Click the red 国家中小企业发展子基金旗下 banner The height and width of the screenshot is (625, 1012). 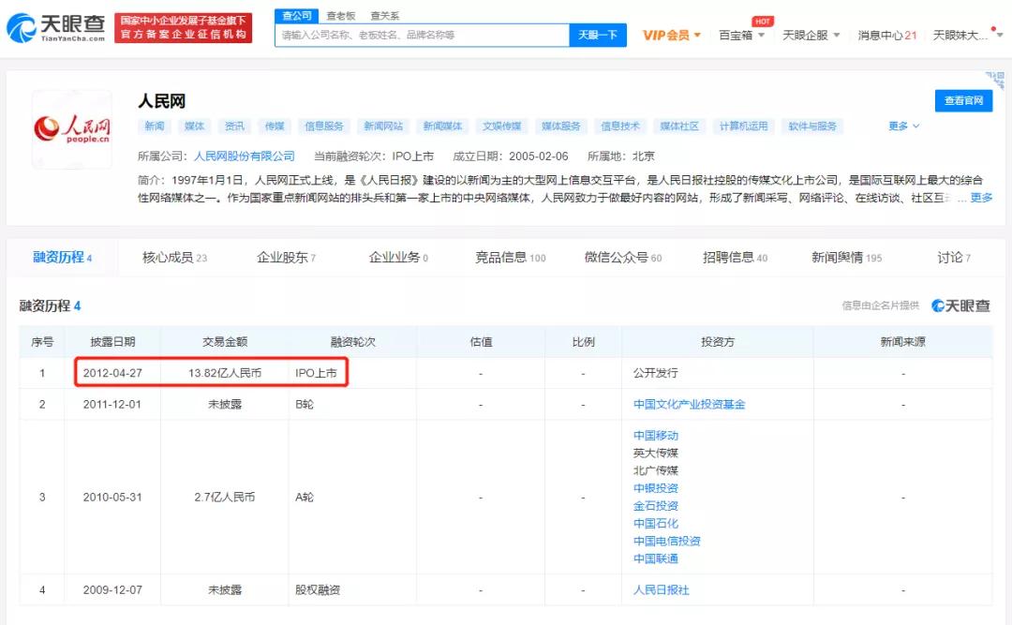(184, 26)
